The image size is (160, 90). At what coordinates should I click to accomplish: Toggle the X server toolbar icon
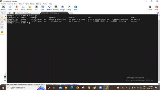coord(150,8)
